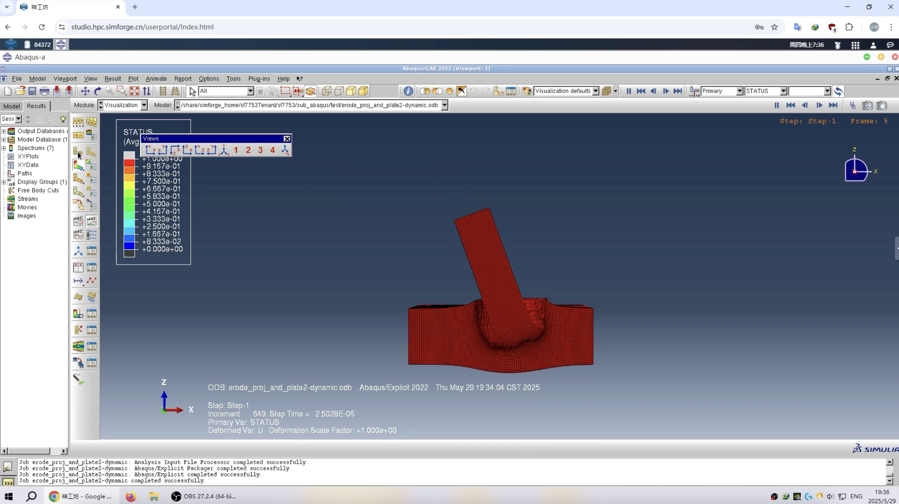The image size is (899, 504).
Task: Enable wireframe render style
Action: click(327, 91)
